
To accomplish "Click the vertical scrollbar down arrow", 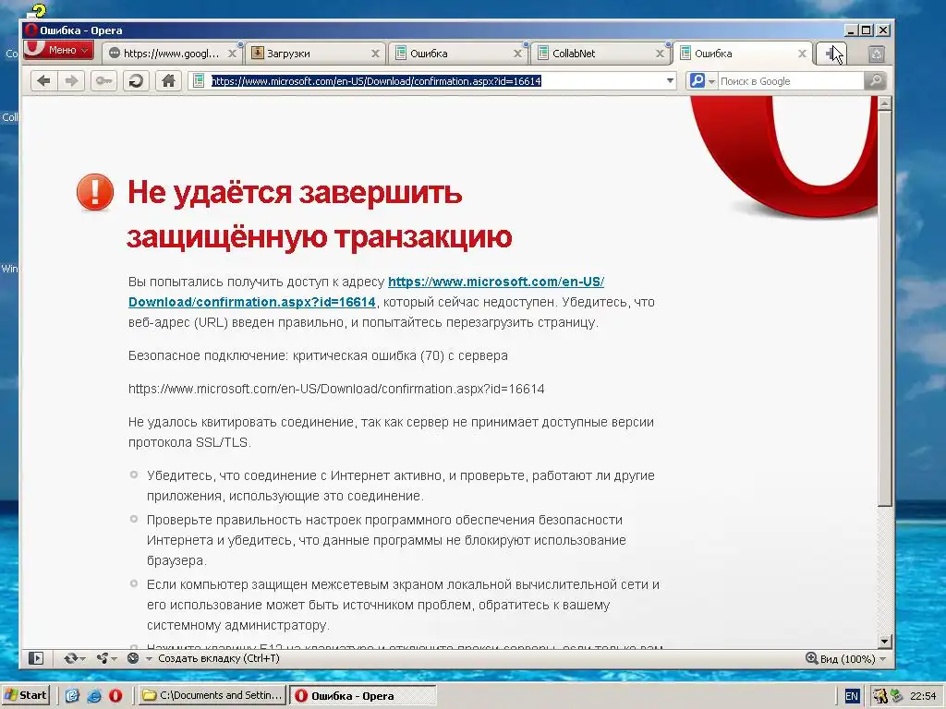I will [885, 642].
